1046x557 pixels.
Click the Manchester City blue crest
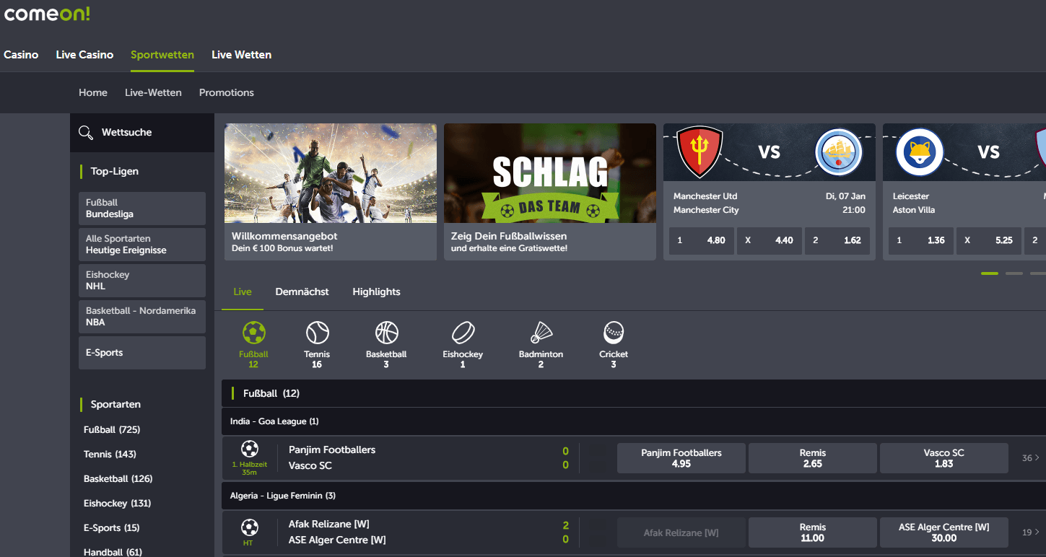click(839, 152)
